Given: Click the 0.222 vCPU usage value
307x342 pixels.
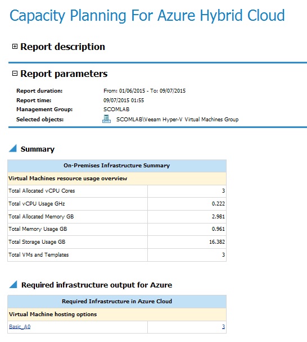Looking at the screenshot, I should [x=218, y=203].
